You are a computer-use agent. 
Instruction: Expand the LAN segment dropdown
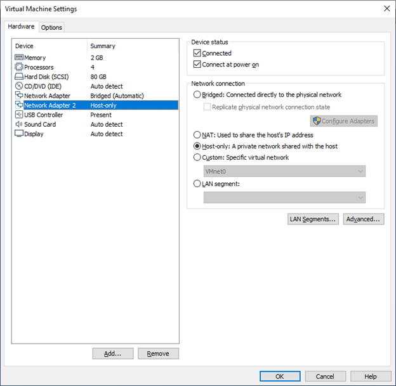pyautogui.click(x=284, y=198)
